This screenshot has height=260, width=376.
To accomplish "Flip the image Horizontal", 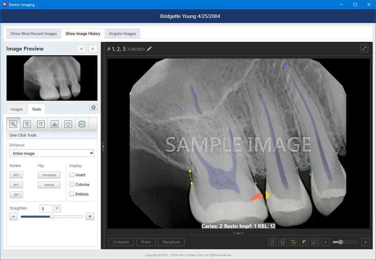I will click(x=49, y=175).
